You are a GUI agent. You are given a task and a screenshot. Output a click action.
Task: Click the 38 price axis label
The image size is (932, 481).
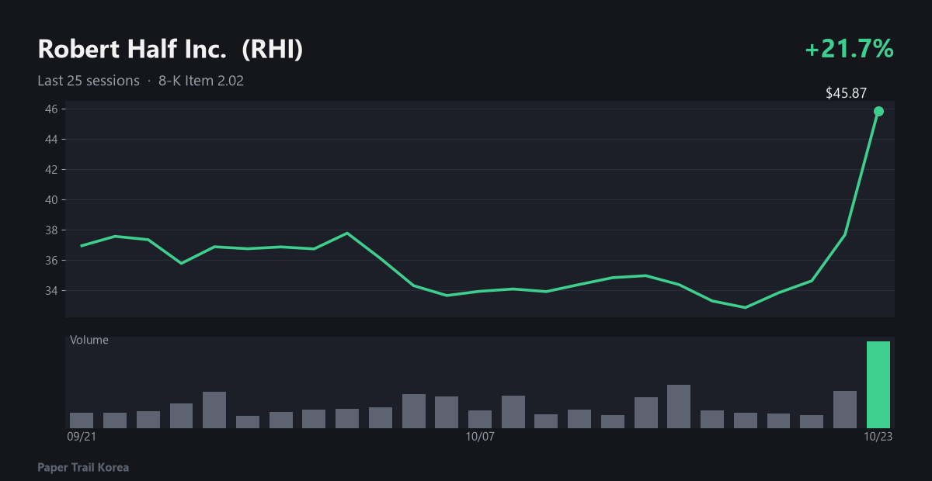click(50, 230)
